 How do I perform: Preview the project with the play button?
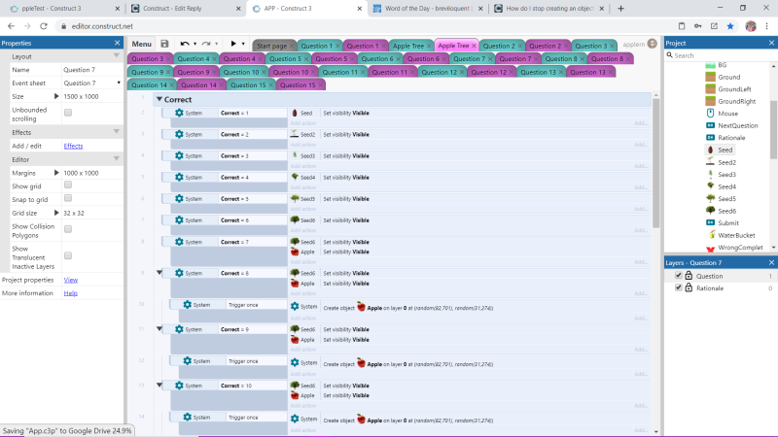[x=233, y=44]
